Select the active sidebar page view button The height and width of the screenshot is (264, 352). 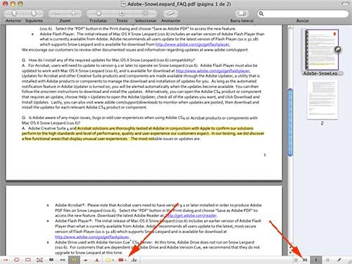pyautogui.click(x=316, y=260)
